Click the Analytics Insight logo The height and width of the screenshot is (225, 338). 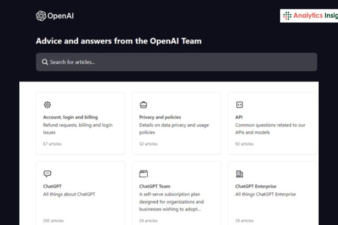[x=310, y=16]
